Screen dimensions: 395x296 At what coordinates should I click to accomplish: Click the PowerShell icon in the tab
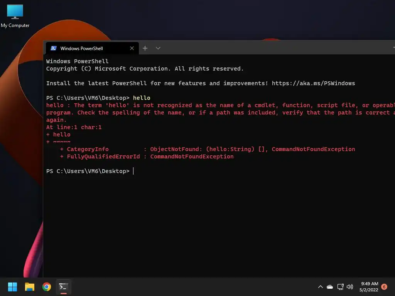(53, 48)
